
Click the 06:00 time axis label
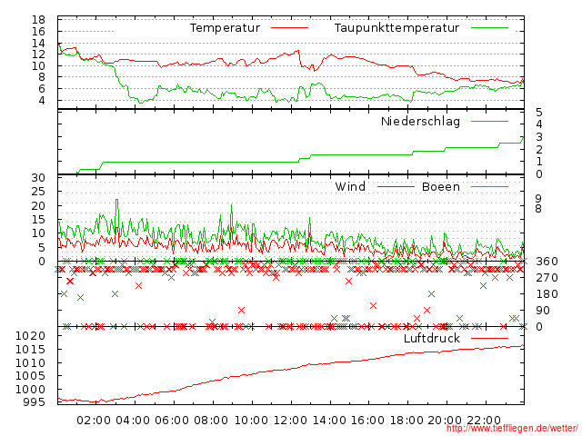pos(172,421)
